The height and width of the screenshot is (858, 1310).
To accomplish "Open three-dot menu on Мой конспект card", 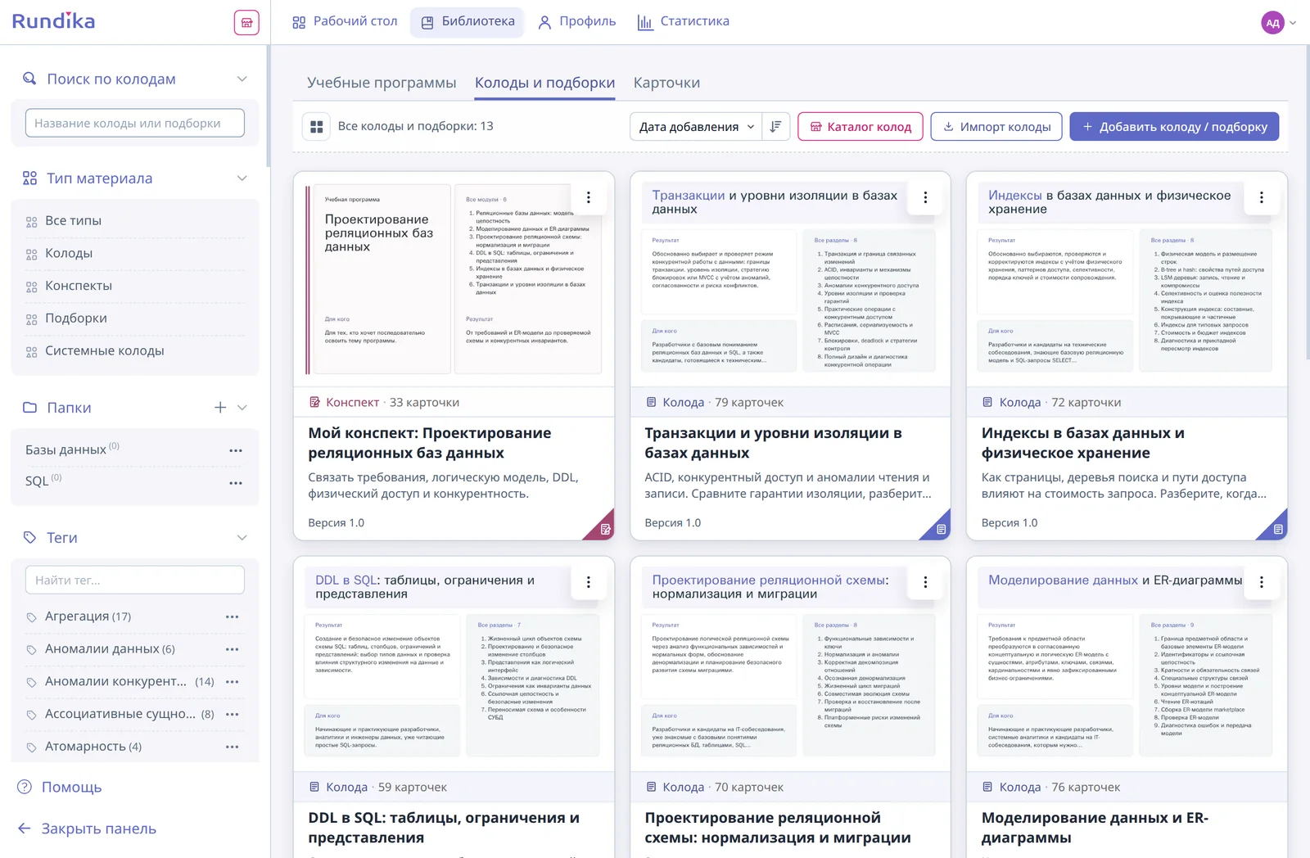I will point(589,197).
